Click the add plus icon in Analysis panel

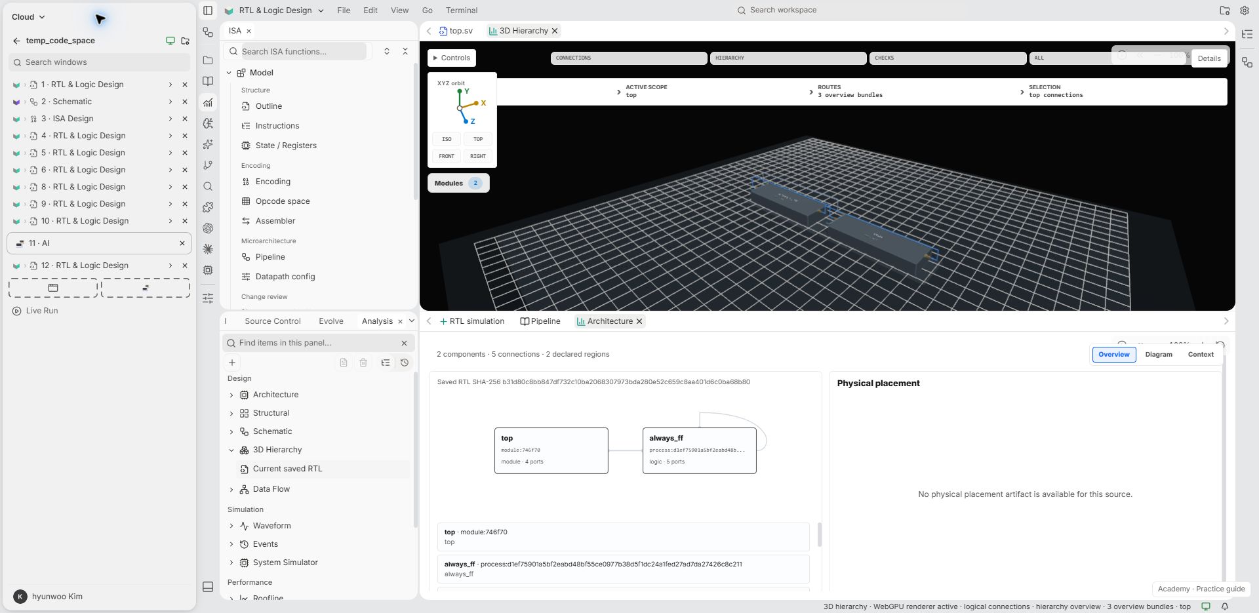tap(232, 363)
